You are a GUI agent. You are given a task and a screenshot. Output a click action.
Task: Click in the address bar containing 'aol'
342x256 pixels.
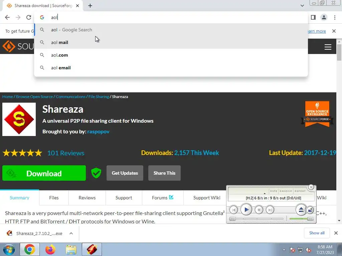pyautogui.click(x=171, y=17)
